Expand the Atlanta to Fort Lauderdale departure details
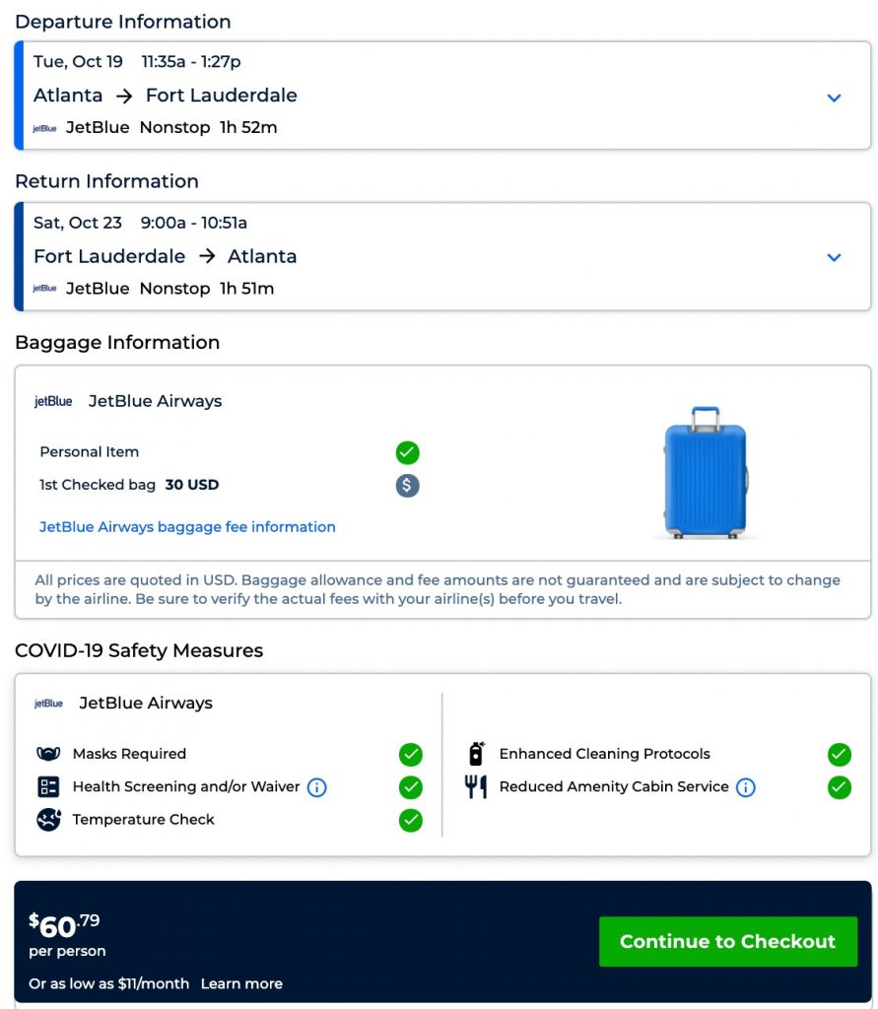 pos(834,98)
